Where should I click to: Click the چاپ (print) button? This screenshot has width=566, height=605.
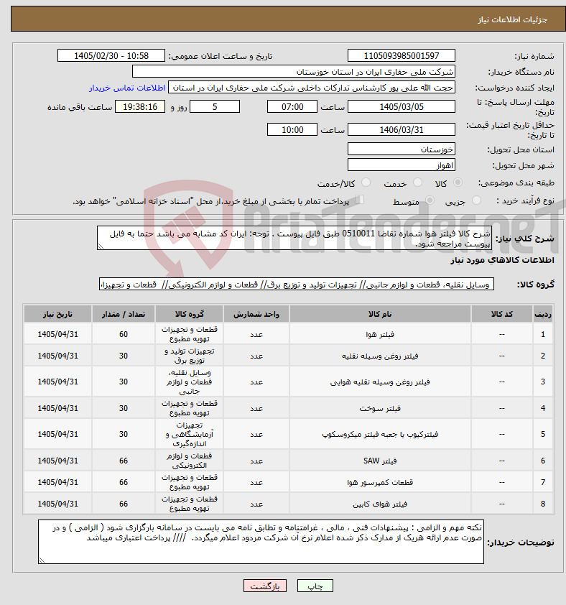tap(315, 586)
